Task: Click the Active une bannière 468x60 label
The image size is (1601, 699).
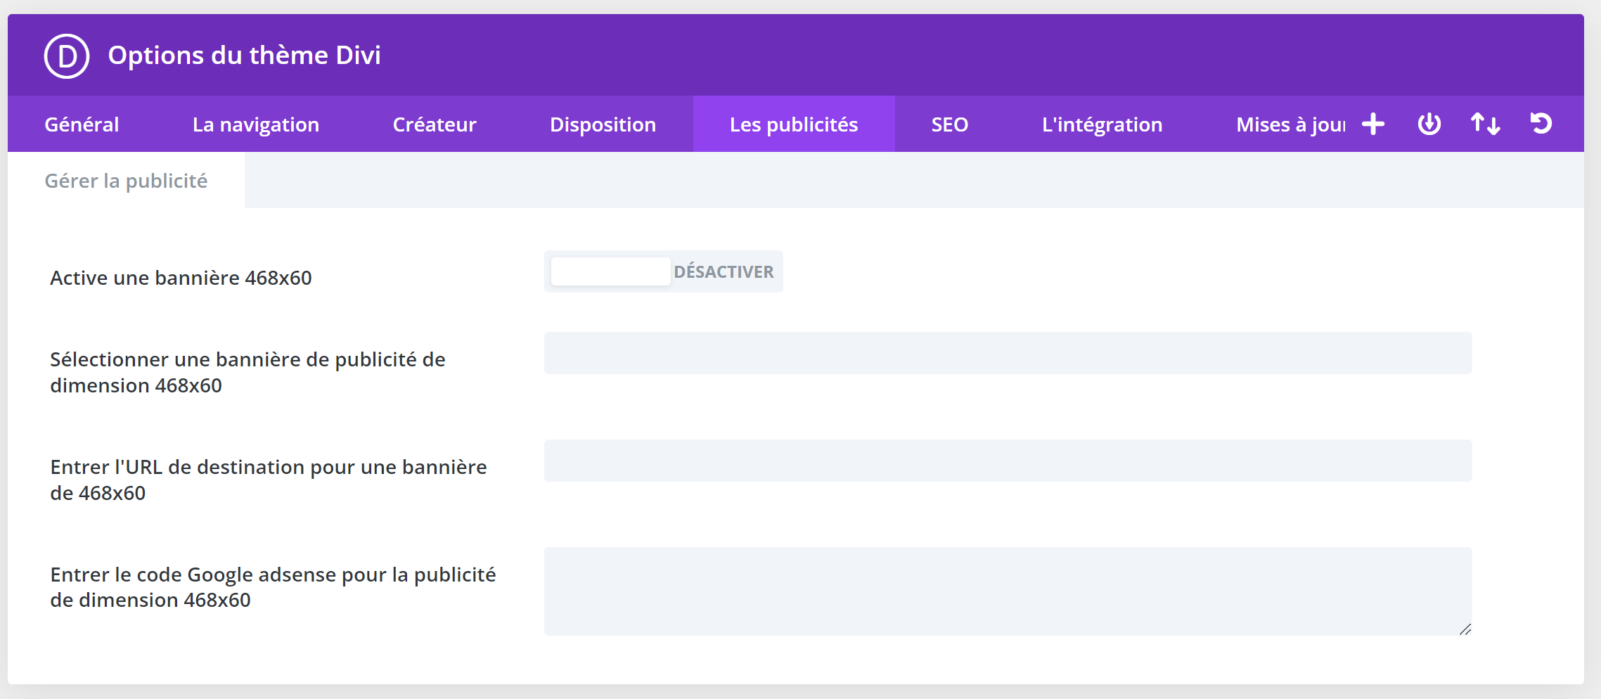Action: (x=181, y=278)
